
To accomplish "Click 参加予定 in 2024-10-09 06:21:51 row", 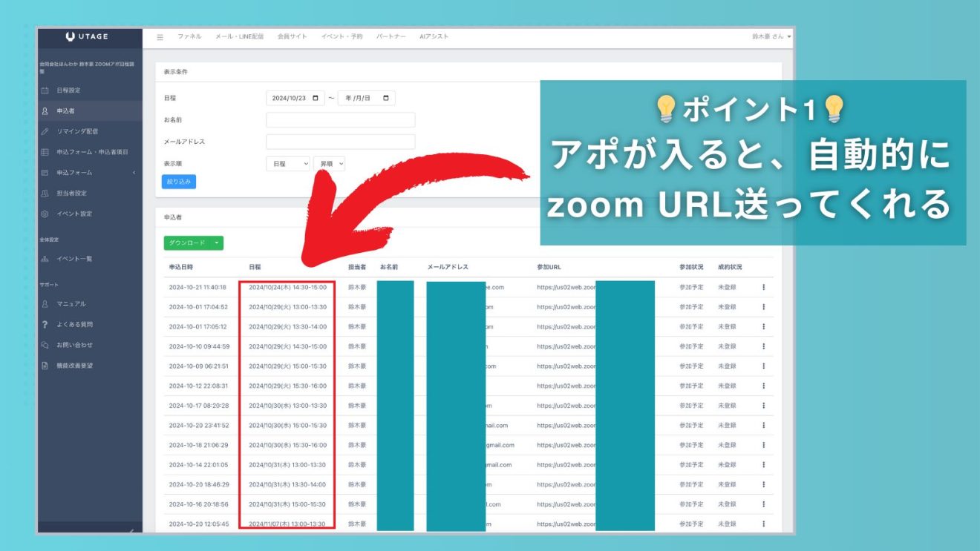I will (691, 366).
